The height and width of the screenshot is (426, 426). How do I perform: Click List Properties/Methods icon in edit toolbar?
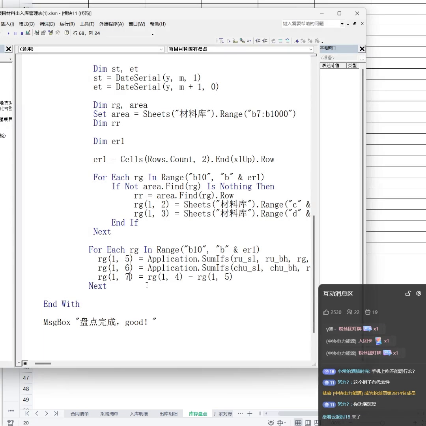[221, 41]
